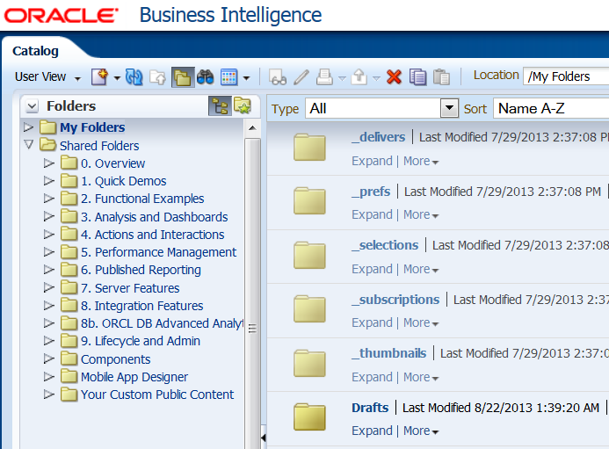Select 8b. ORCL DB Advanced Analytics folder
The width and height of the screenshot is (609, 449).
[162, 323]
